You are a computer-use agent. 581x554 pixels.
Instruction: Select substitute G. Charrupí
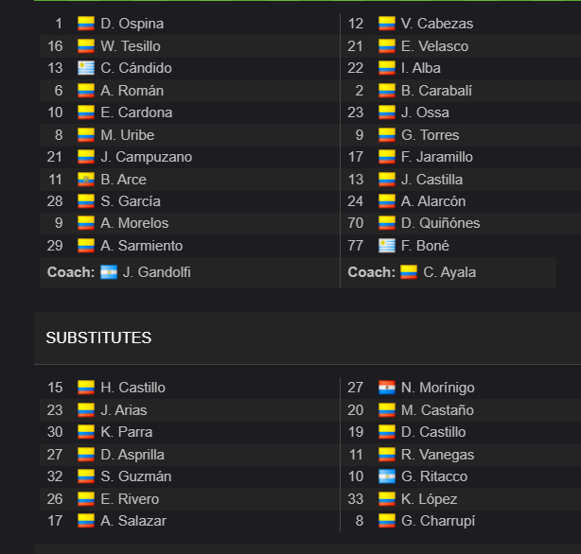tap(438, 521)
